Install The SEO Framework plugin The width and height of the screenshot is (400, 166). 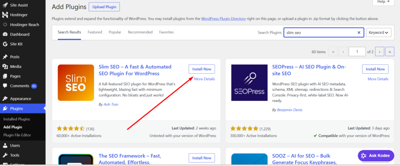click(x=202, y=158)
